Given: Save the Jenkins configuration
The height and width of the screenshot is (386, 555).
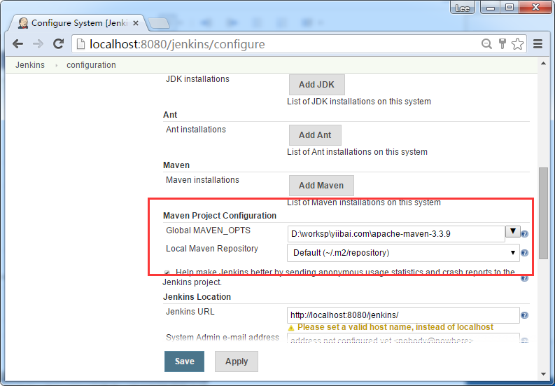Looking at the screenshot, I should click(184, 361).
